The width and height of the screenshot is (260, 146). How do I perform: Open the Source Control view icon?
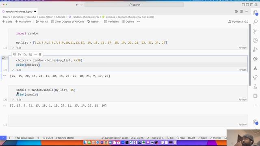coord(256,31)
